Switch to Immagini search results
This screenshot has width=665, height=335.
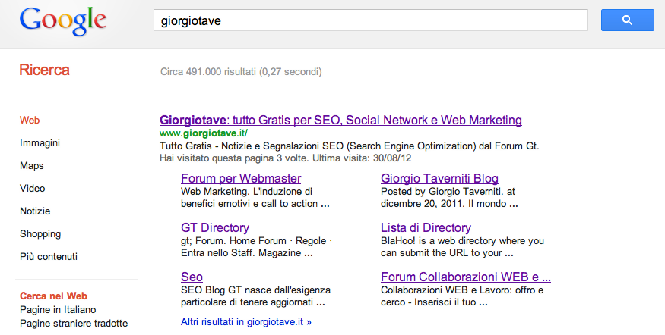pos(40,143)
